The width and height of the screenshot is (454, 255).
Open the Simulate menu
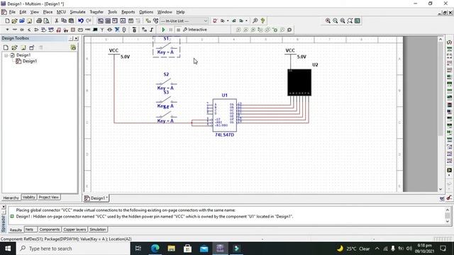[x=77, y=12]
